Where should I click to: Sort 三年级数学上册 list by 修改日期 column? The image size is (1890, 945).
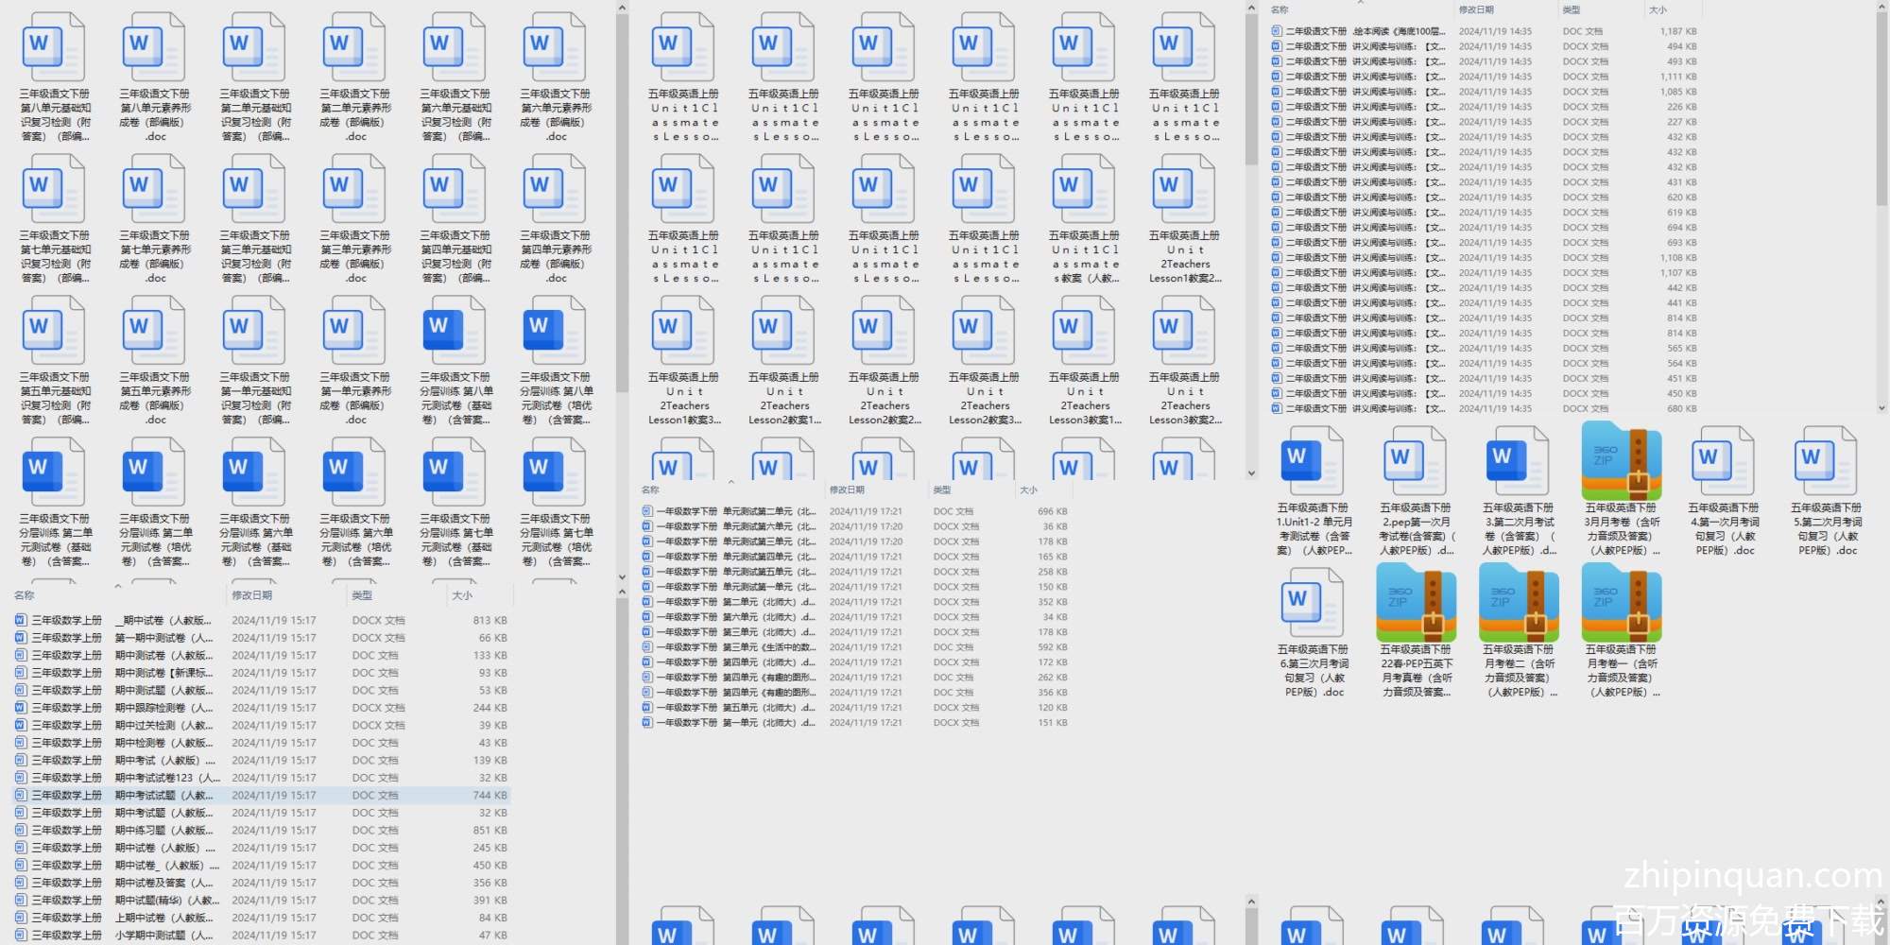(252, 595)
